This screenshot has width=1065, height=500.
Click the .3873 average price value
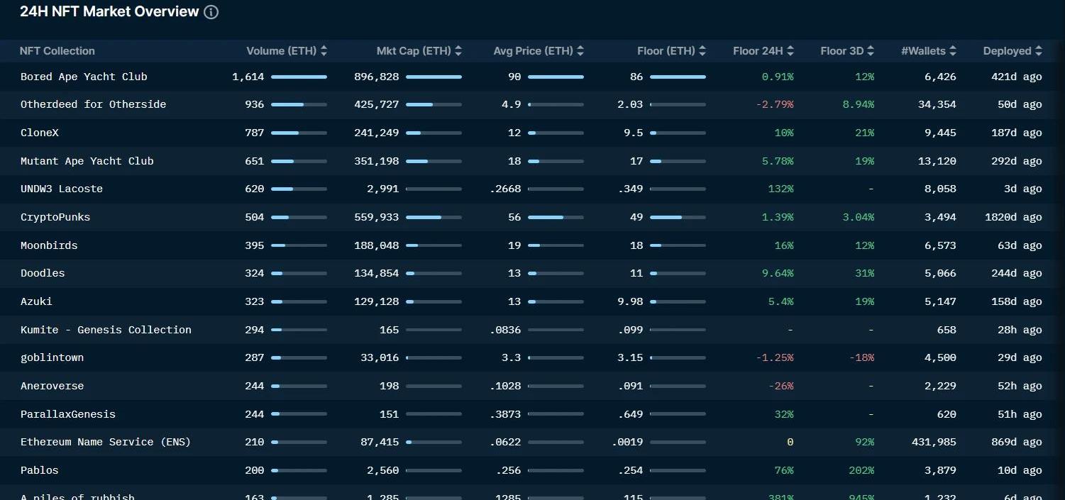pyautogui.click(x=505, y=414)
